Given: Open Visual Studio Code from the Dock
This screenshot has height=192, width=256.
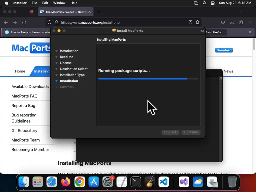Looking at the screenshot, I should [163, 182].
